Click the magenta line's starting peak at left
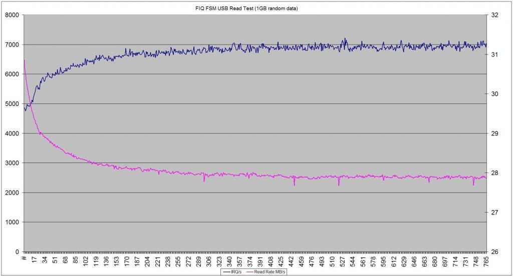This screenshot has height=276, width=513. pyautogui.click(x=24, y=60)
